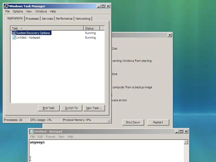Viewport: 216px width, 162px height.
Task: Select Untitled - Notepad task row
Action: 58,38
